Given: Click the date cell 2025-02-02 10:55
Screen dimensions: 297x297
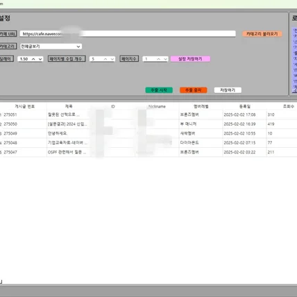Looking at the screenshot, I should pyautogui.click(x=245, y=133).
